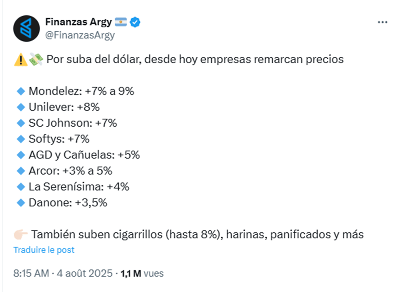Click Traduire le post link
The height and width of the screenshot is (292, 397).
coord(44,250)
